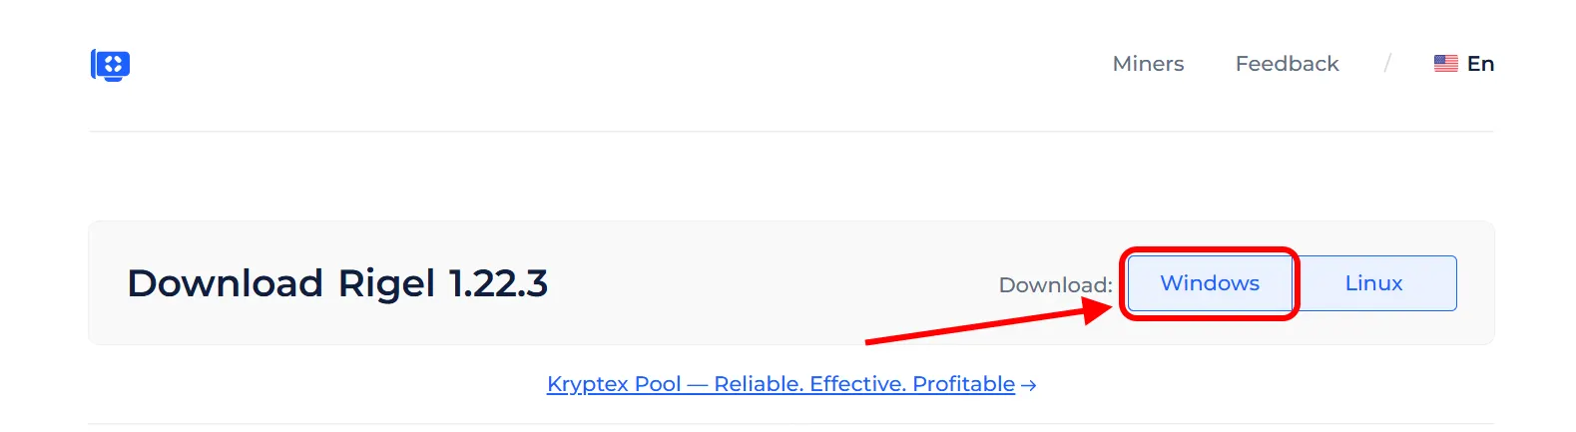Click the "Download Rigel 1.22.3" heading
Viewport: 1576px width, 432px height.
(x=337, y=283)
